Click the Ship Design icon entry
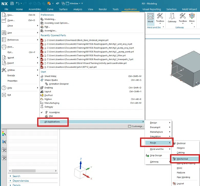 pos(154,155)
